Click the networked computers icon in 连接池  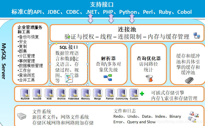pos(197,35)
